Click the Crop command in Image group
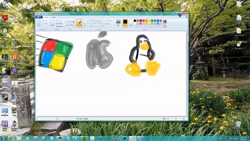 (x=59, y=21)
